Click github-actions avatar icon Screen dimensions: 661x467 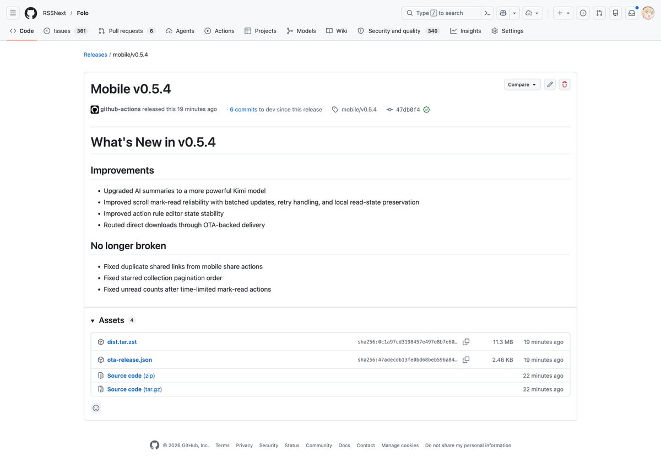tap(95, 110)
